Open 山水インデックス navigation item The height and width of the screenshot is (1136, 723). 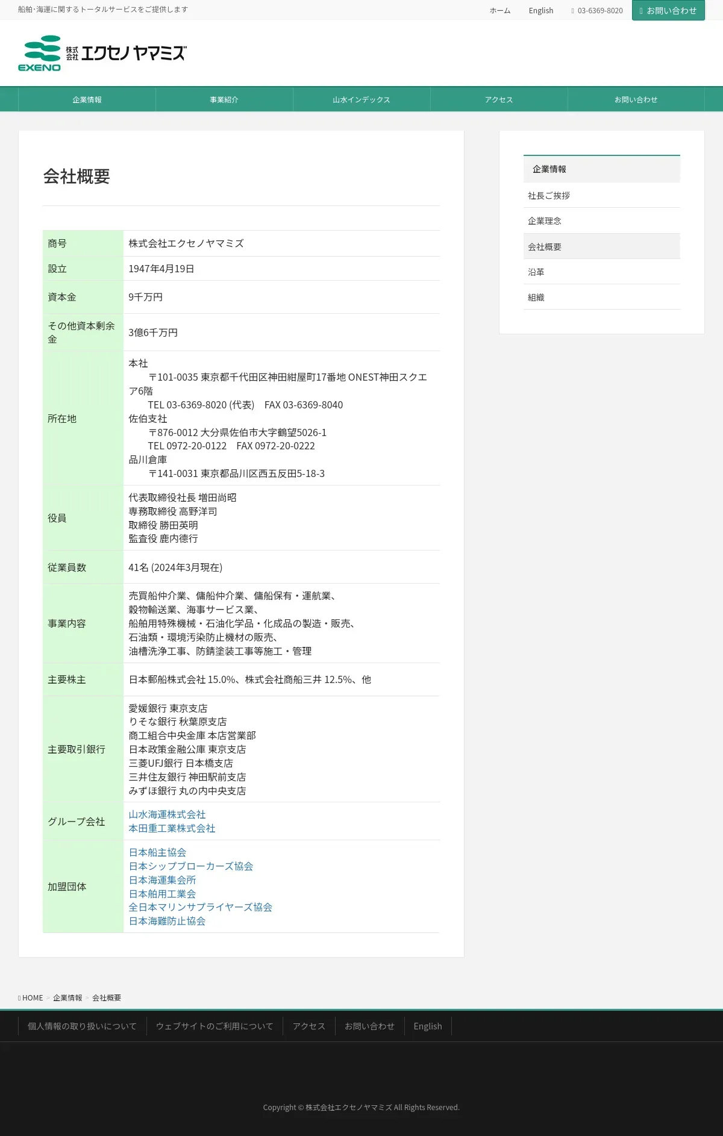(361, 99)
